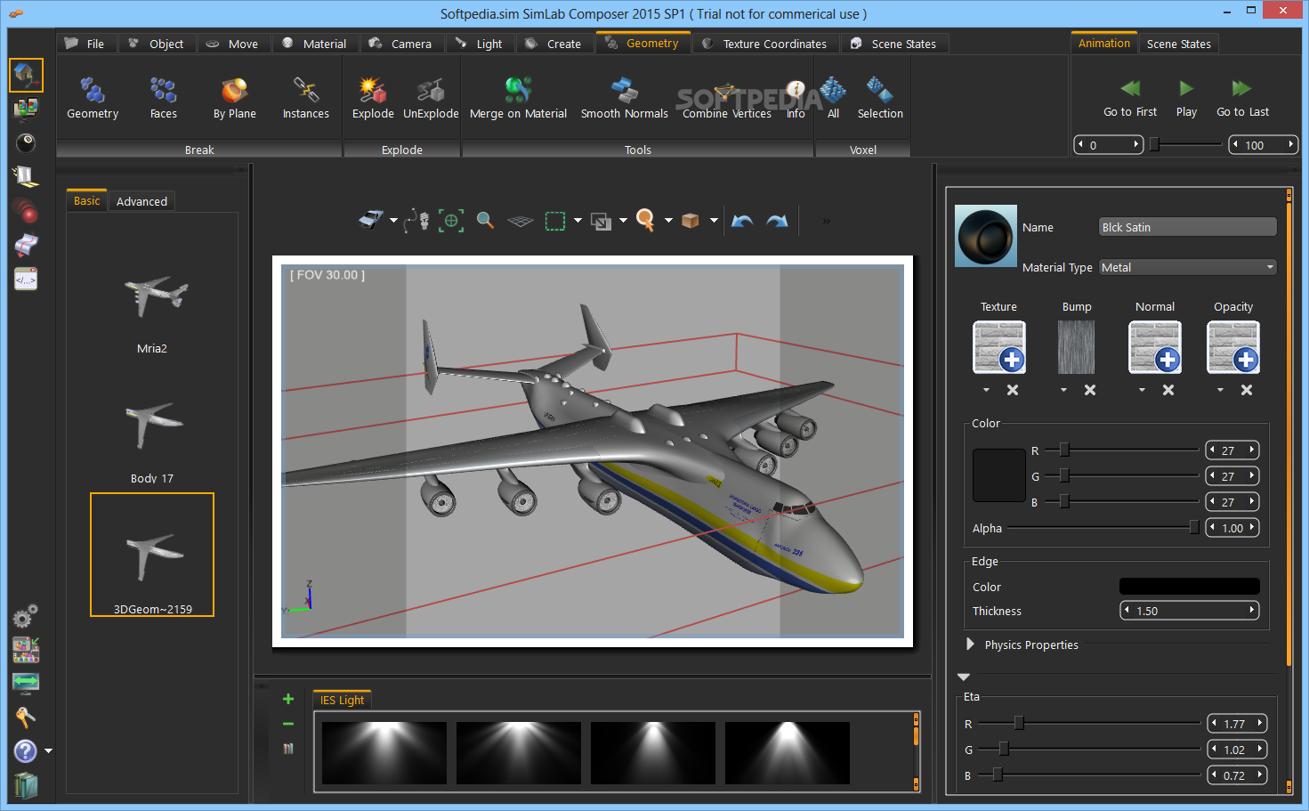
Task: Click the undo arrow in viewport toolbar
Action: 742,221
